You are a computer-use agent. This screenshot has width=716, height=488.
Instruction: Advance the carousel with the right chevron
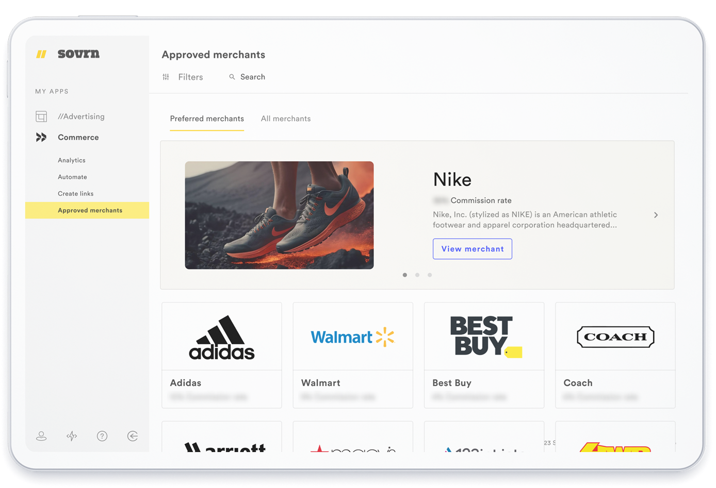(x=656, y=215)
